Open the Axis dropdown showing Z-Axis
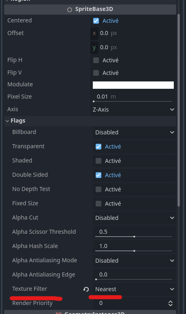186x314 pixels. tap(133, 110)
